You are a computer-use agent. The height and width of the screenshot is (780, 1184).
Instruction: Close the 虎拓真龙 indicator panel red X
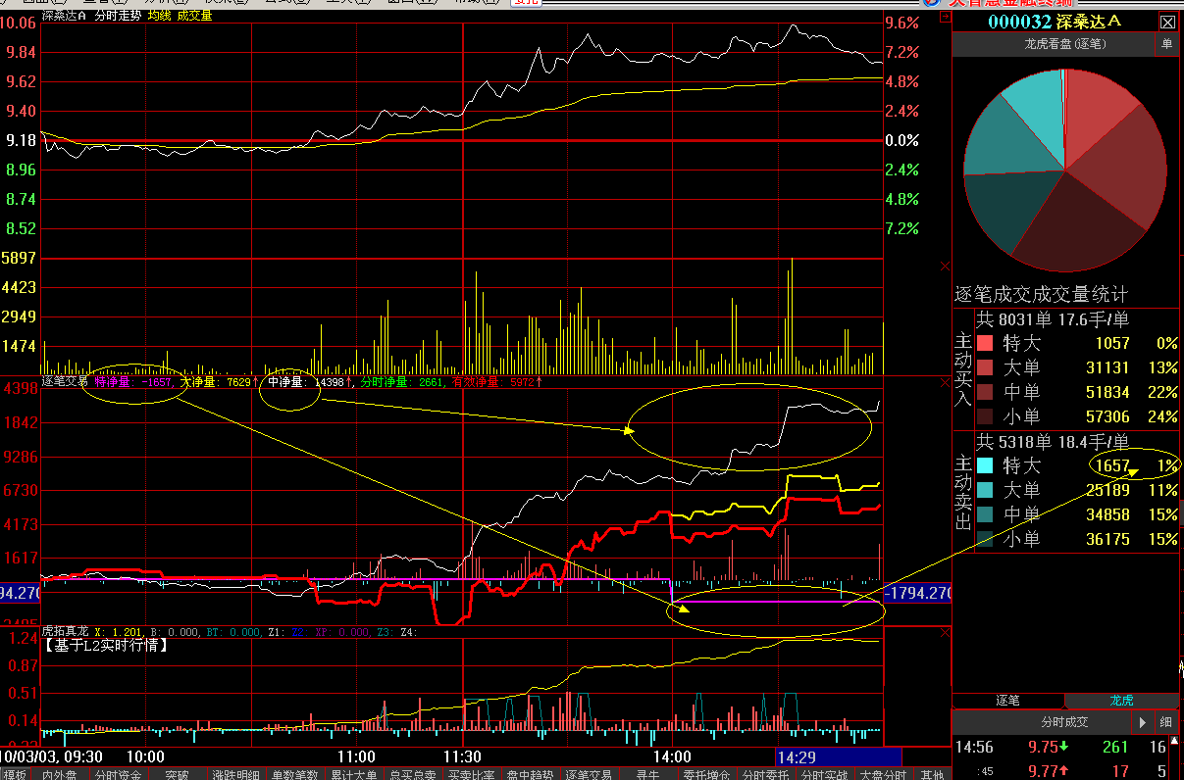(946, 634)
